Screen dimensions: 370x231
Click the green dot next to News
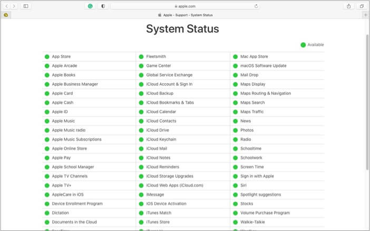coord(235,121)
